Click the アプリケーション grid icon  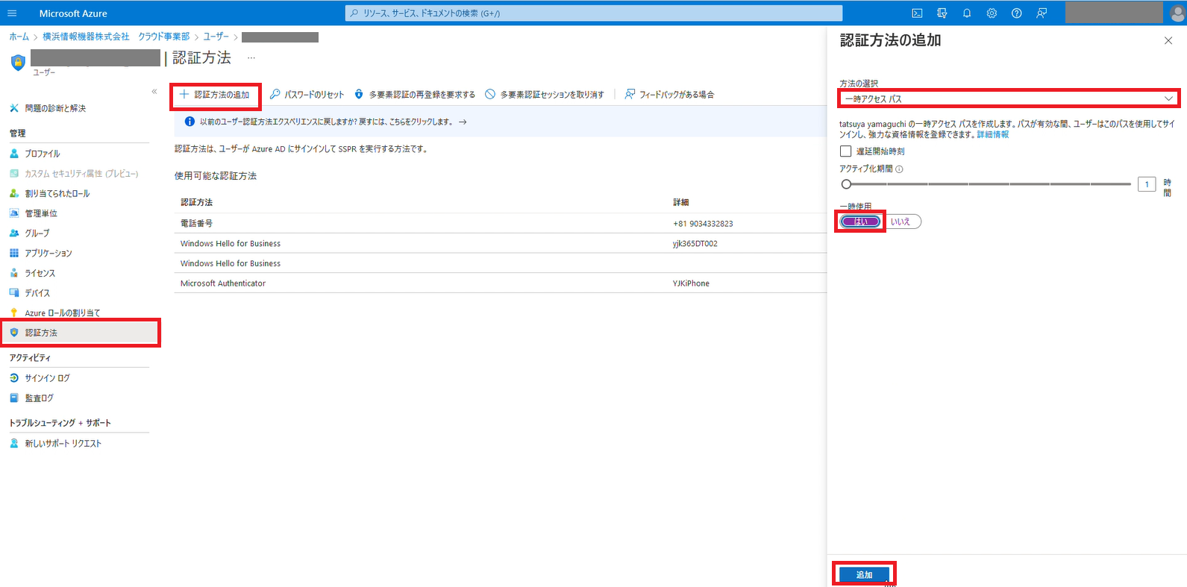pyautogui.click(x=14, y=254)
